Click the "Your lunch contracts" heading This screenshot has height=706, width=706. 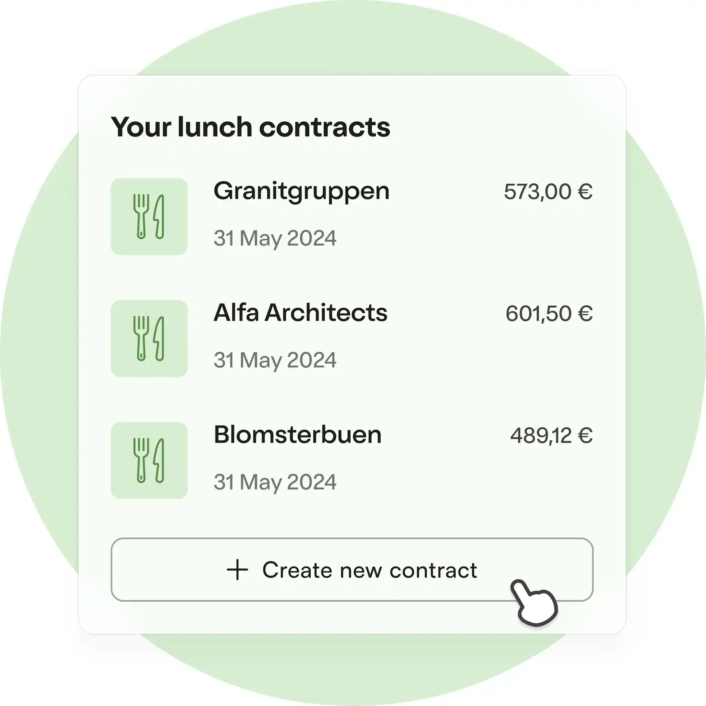point(250,127)
